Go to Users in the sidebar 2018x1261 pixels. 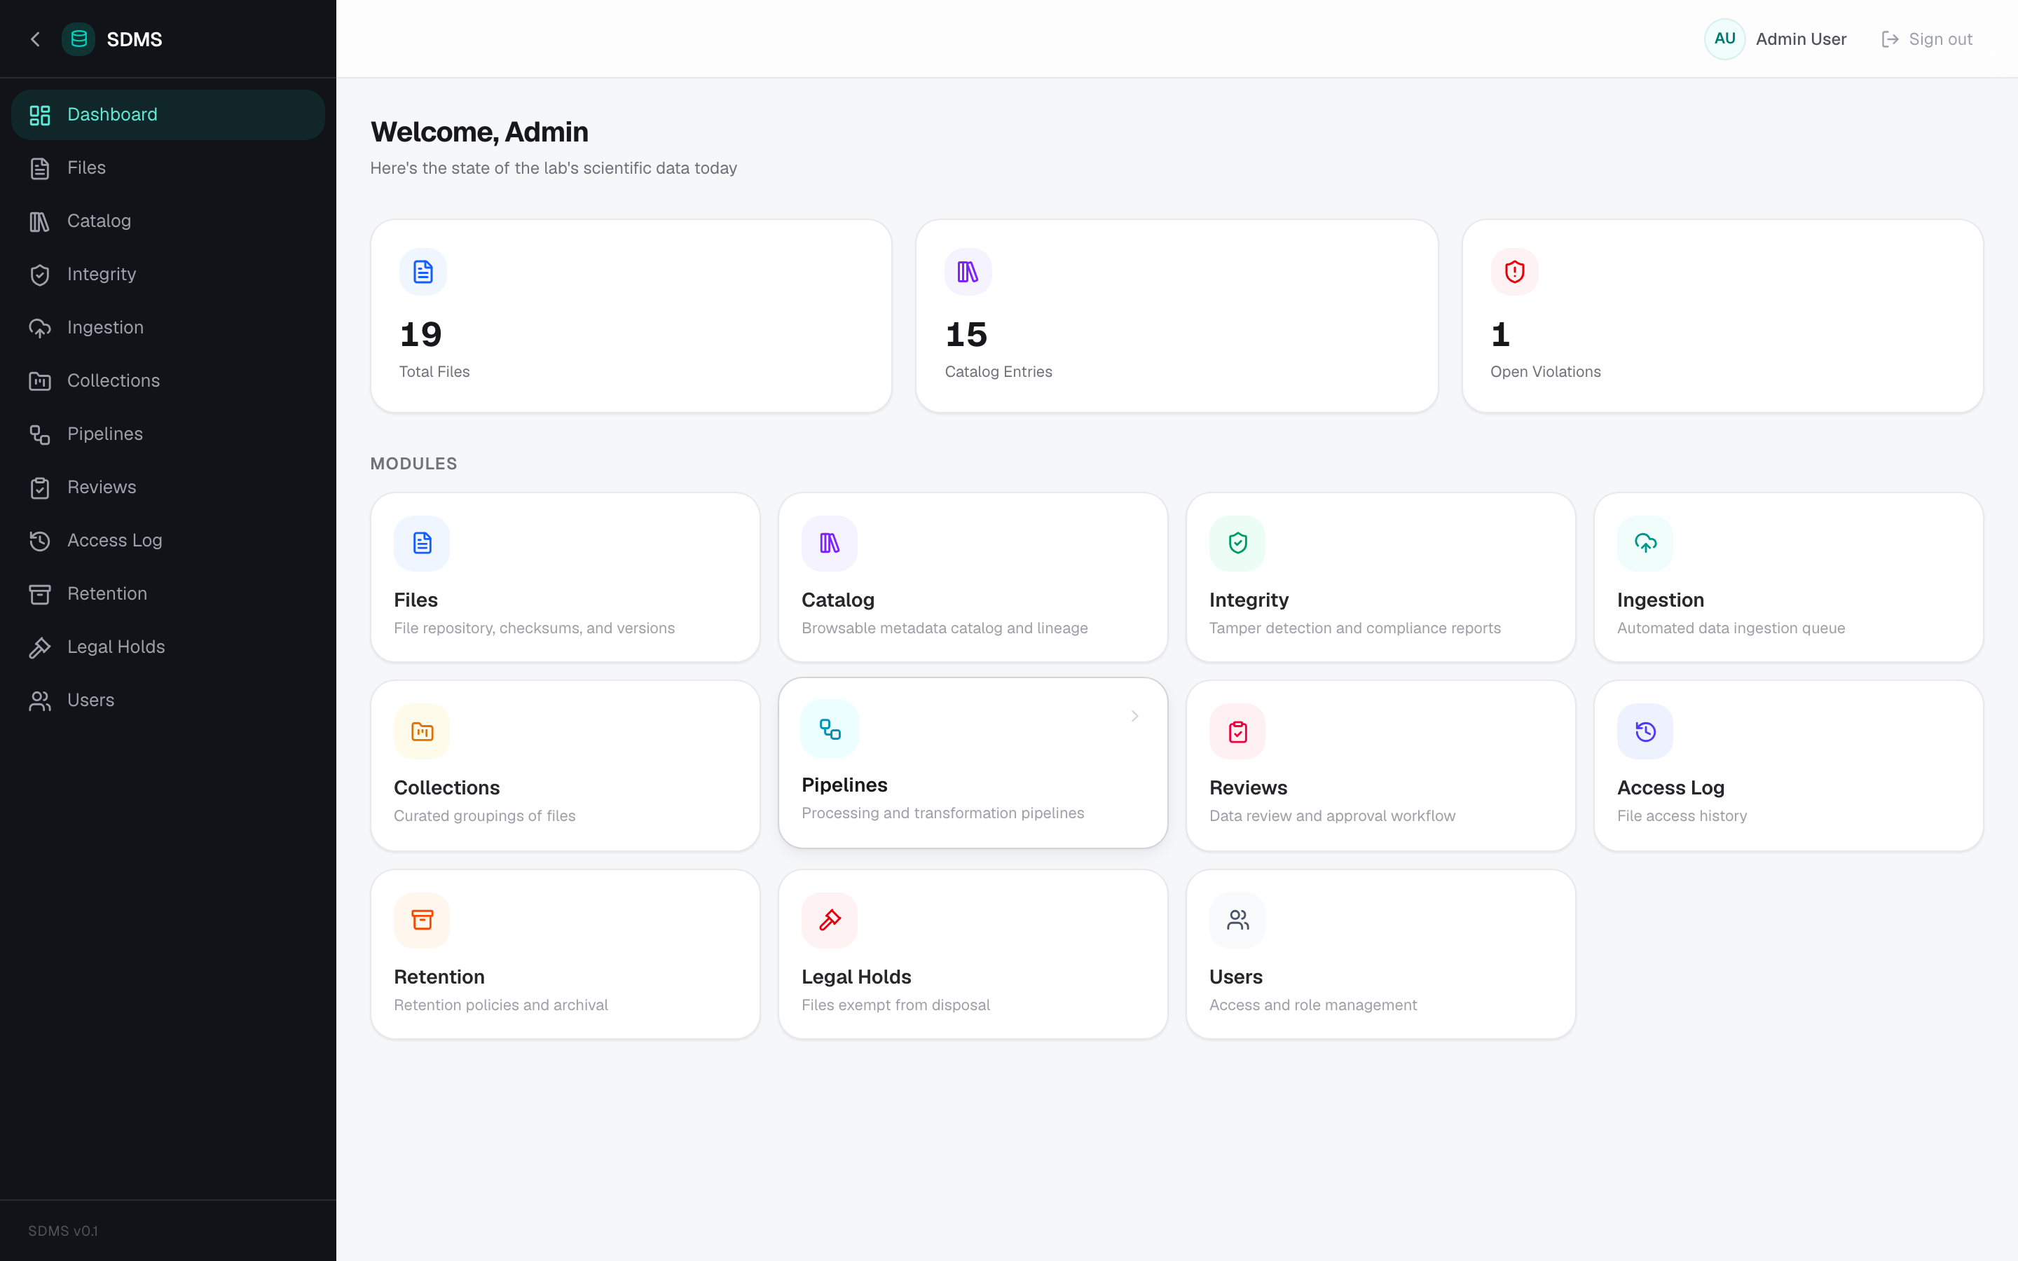(167, 701)
